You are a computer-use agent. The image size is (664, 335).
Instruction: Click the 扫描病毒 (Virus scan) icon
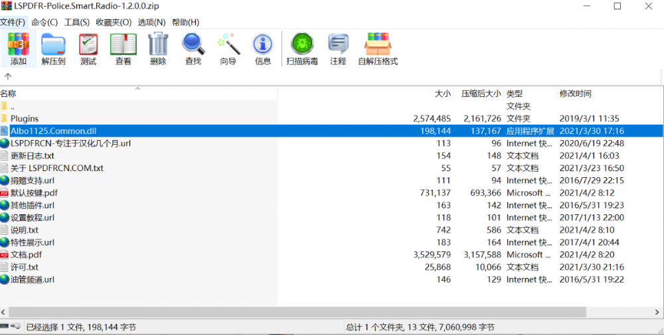click(x=302, y=44)
